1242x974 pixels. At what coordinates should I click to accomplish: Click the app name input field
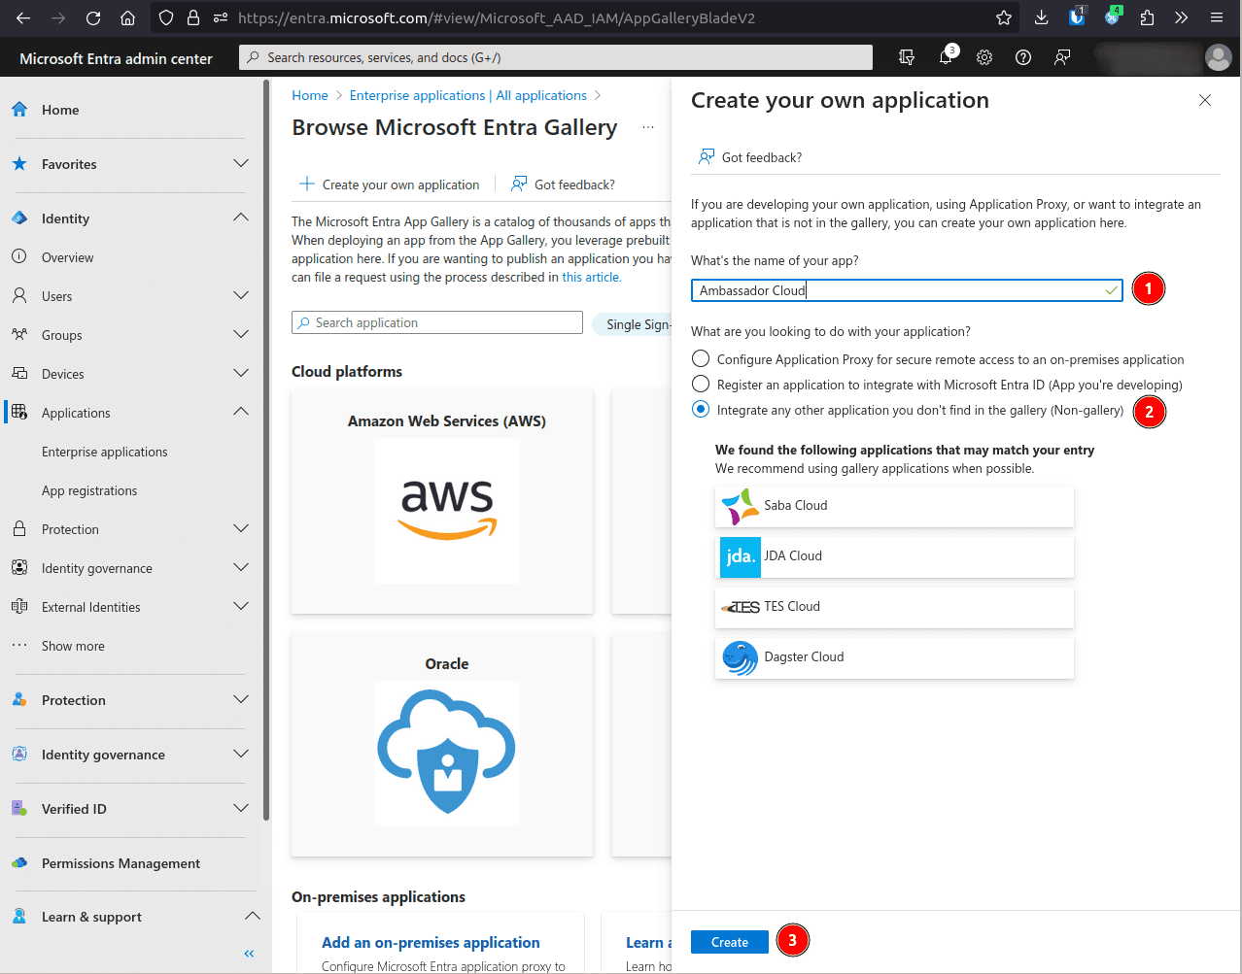[907, 290]
